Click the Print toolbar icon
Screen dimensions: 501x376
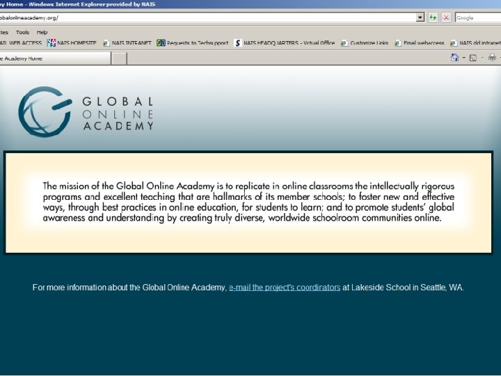click(492, 58)
